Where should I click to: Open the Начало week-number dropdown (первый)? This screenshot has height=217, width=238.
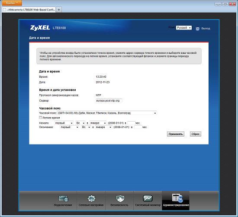click(64, 123)
